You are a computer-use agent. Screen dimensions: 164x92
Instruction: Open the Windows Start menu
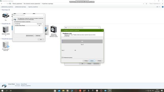click(x=2, y=90)
